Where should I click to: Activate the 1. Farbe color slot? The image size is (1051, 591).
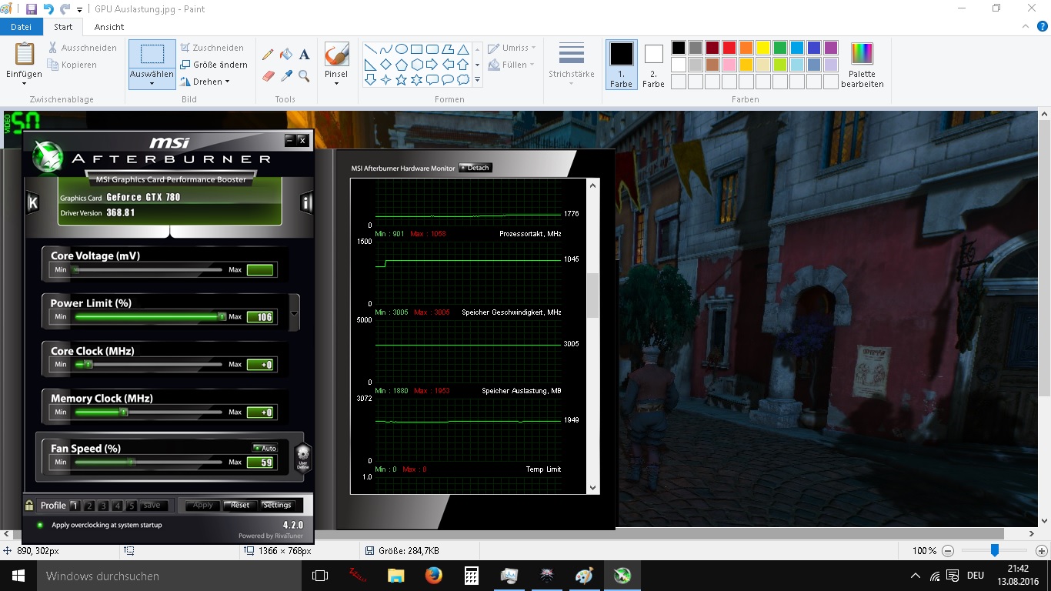[621, 65]
